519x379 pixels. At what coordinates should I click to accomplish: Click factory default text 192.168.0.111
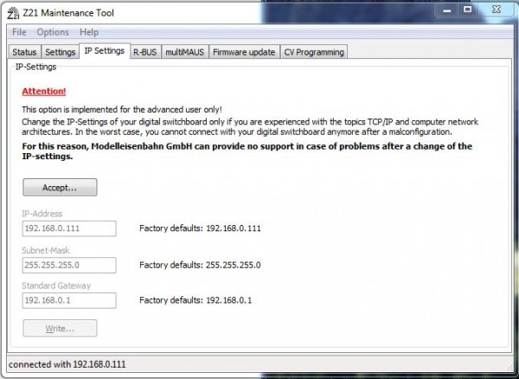click(x=234, y=228)
